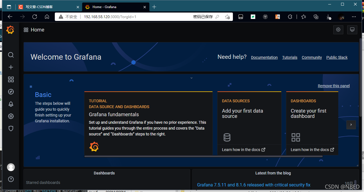Open the Server Admin shield icon
The width and height of the screenshot is (364, 192).
(x=11, y=128)
